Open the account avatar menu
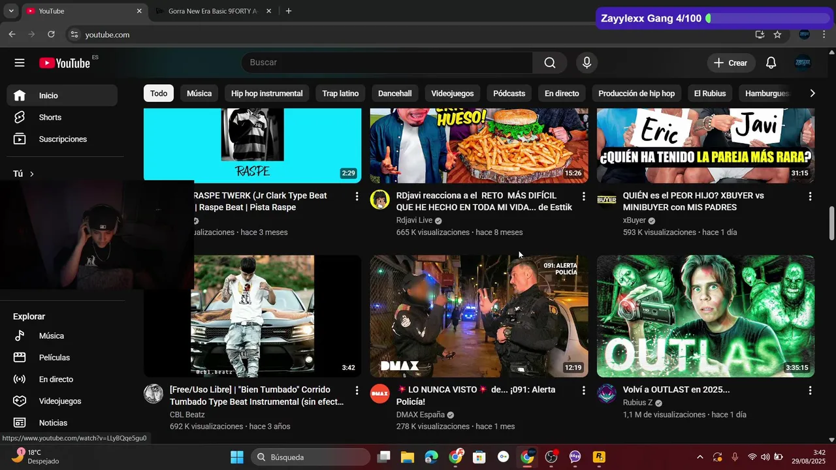This screenshot has width=836, height=470. click(x=803, y=63)
